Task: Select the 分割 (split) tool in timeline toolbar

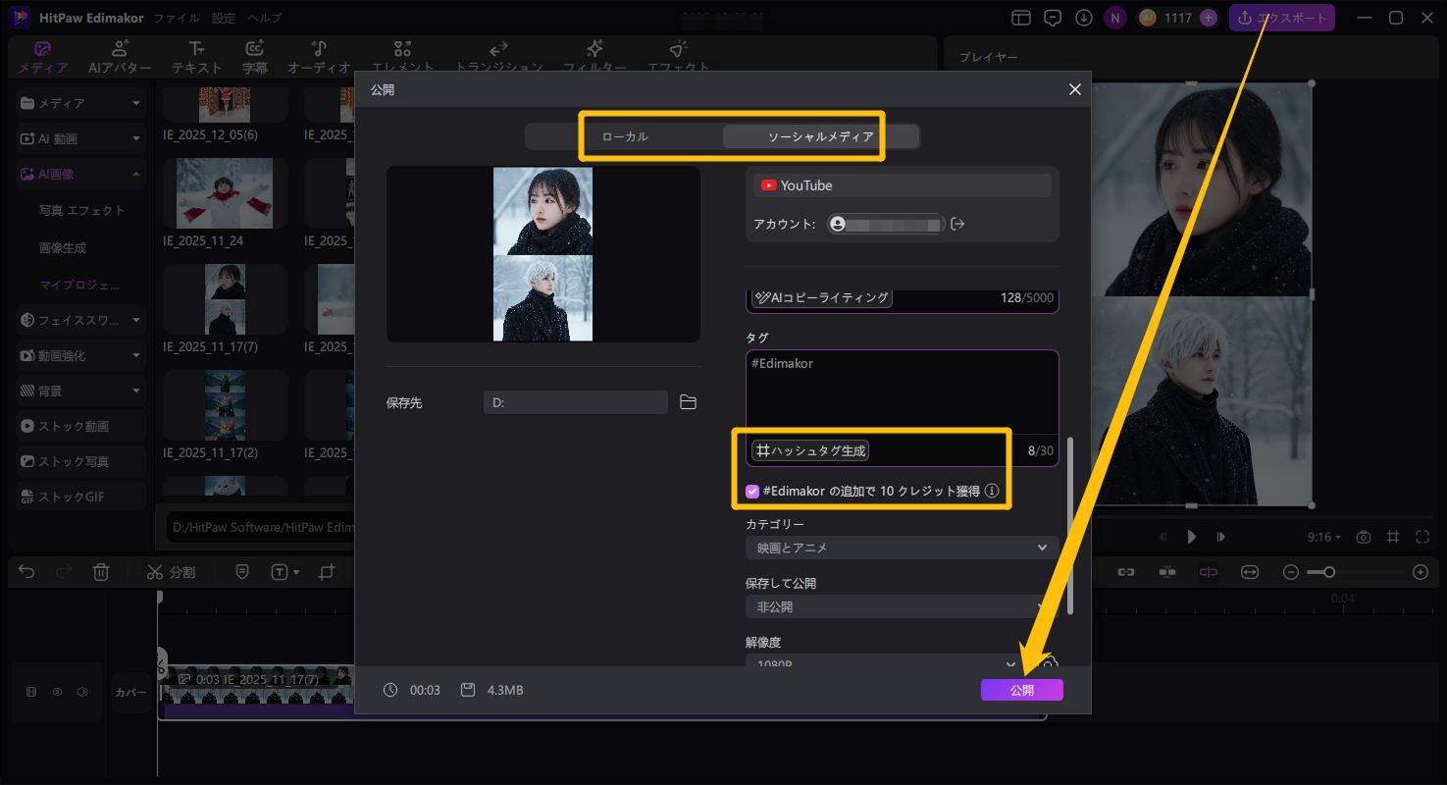Action: (173, 571)
